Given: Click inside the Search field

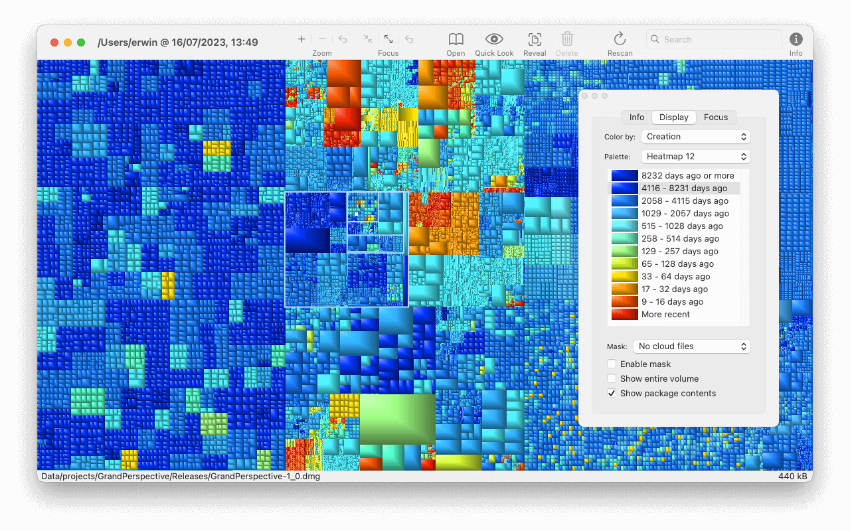Looking at the screenshot, I should tap(717, 39).
